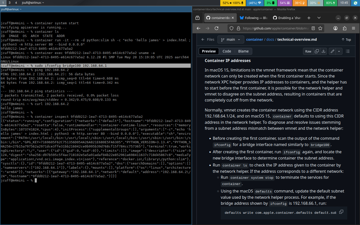Select the container/docs Firefox tab
This screenshot has width=360, height=225.
tap(220, 18)
